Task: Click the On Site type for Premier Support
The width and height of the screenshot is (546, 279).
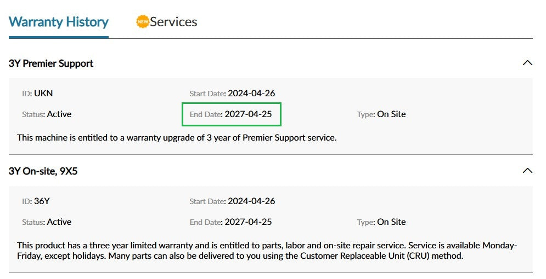Action: point(391,114)
